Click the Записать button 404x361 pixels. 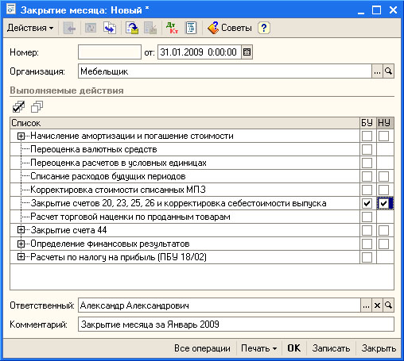[x=331, y=348]
